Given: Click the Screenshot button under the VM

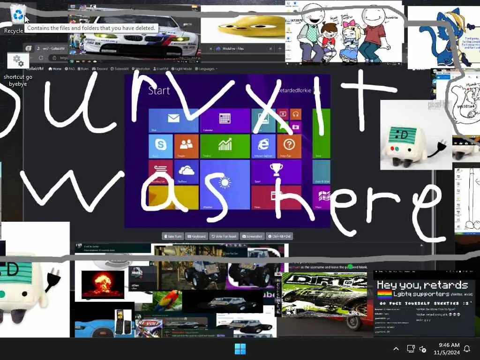Looking at the screenshot, I should pos(252,236).
